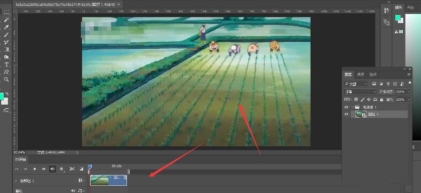Filter layers by adjustment layer kind
The image size is (421, 193).
381,84
